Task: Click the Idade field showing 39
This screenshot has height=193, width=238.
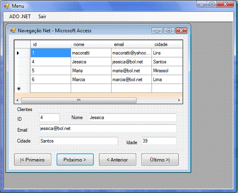Action: (x=159, y=141)
